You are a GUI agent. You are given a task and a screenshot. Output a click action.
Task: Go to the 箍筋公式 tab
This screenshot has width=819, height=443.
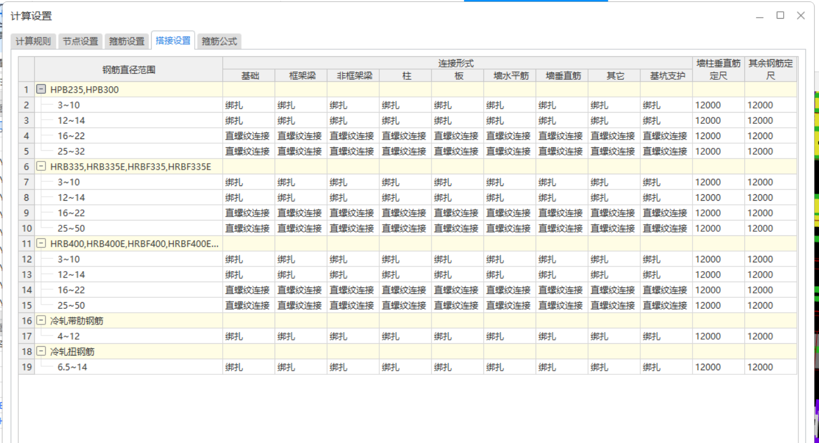tap(219, 42)
